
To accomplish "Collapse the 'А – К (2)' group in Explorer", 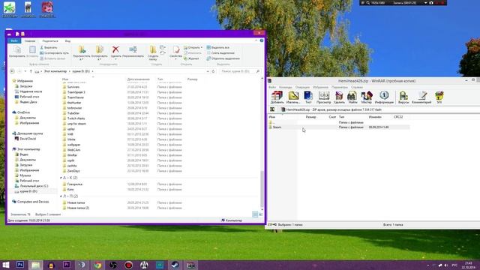I will tap(61, 178).
